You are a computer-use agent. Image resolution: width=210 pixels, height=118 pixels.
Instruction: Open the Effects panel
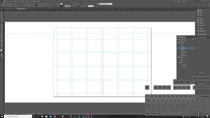coord(200,29)
